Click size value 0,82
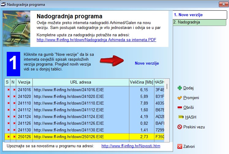The height and width of the screenshot is (154, 229). click(x=144, y=123)
